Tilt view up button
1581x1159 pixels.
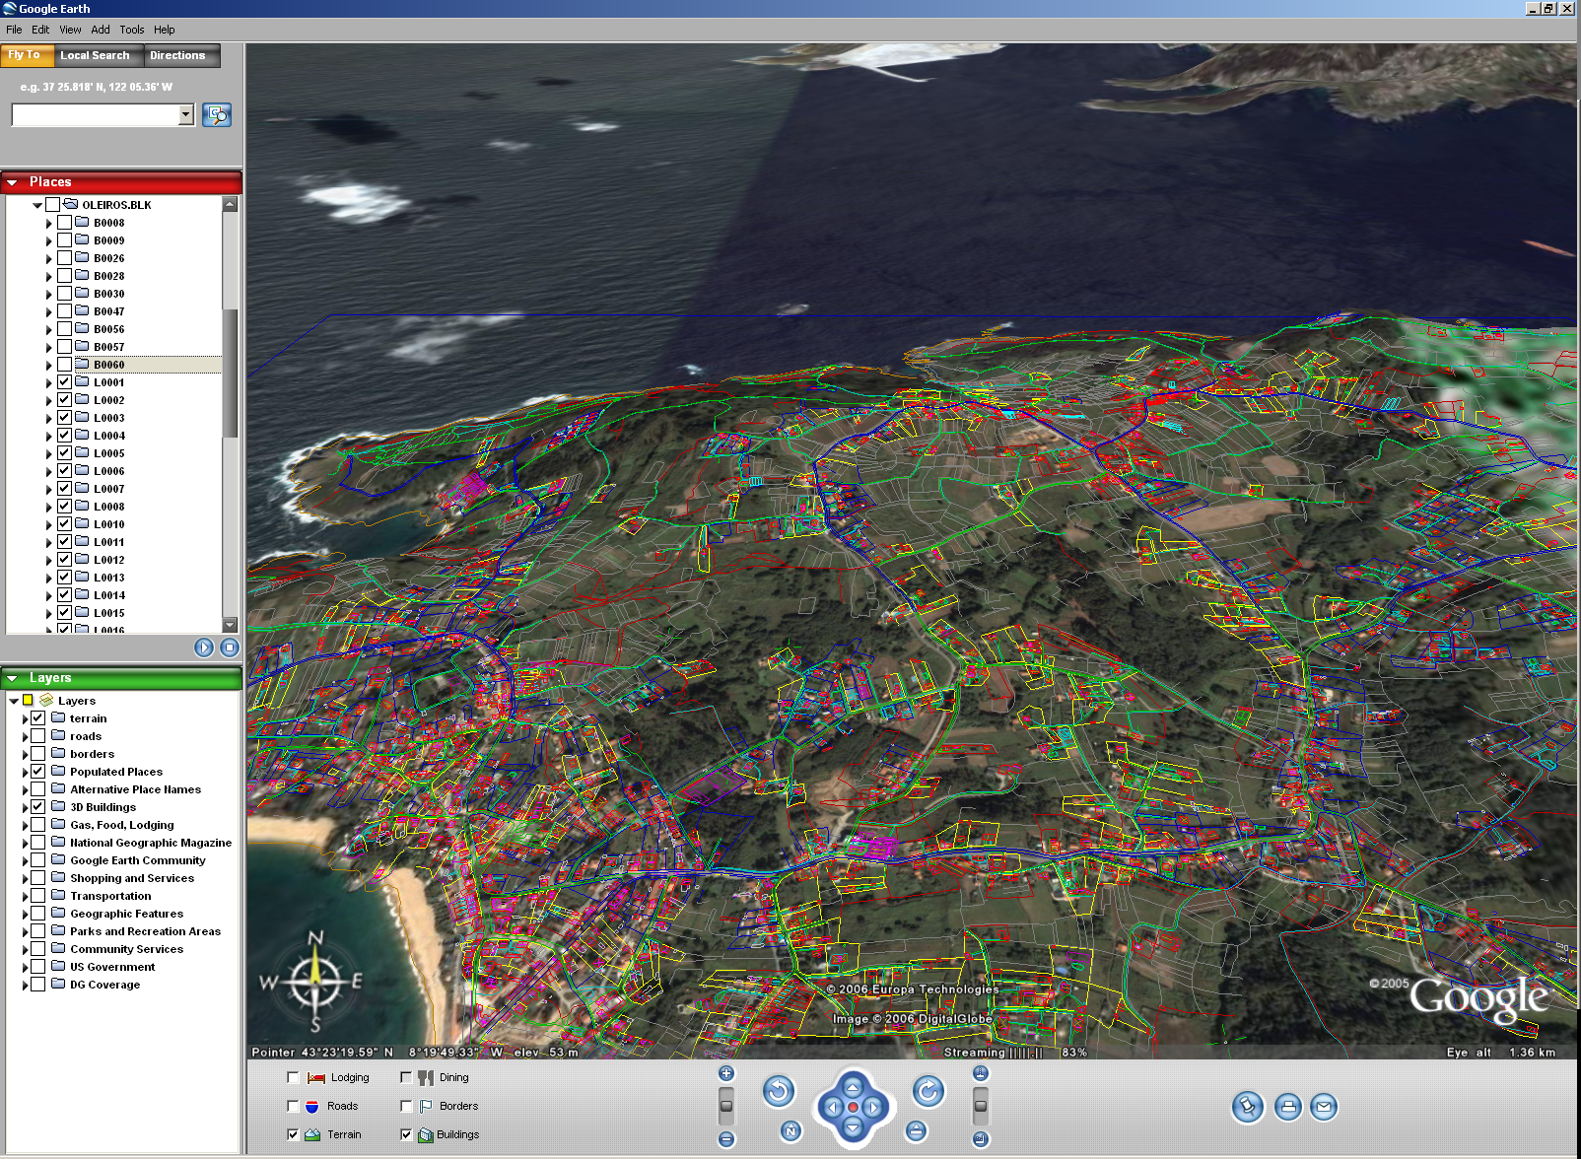coord(981,1074)
